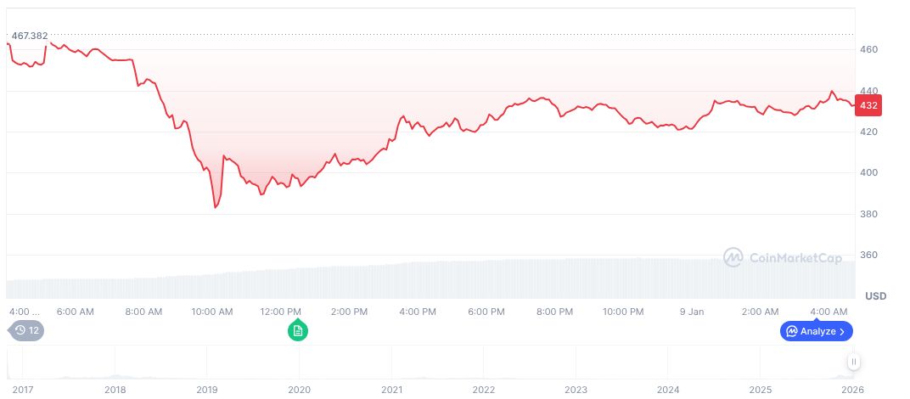Open the Analyze button

(816, 331)
